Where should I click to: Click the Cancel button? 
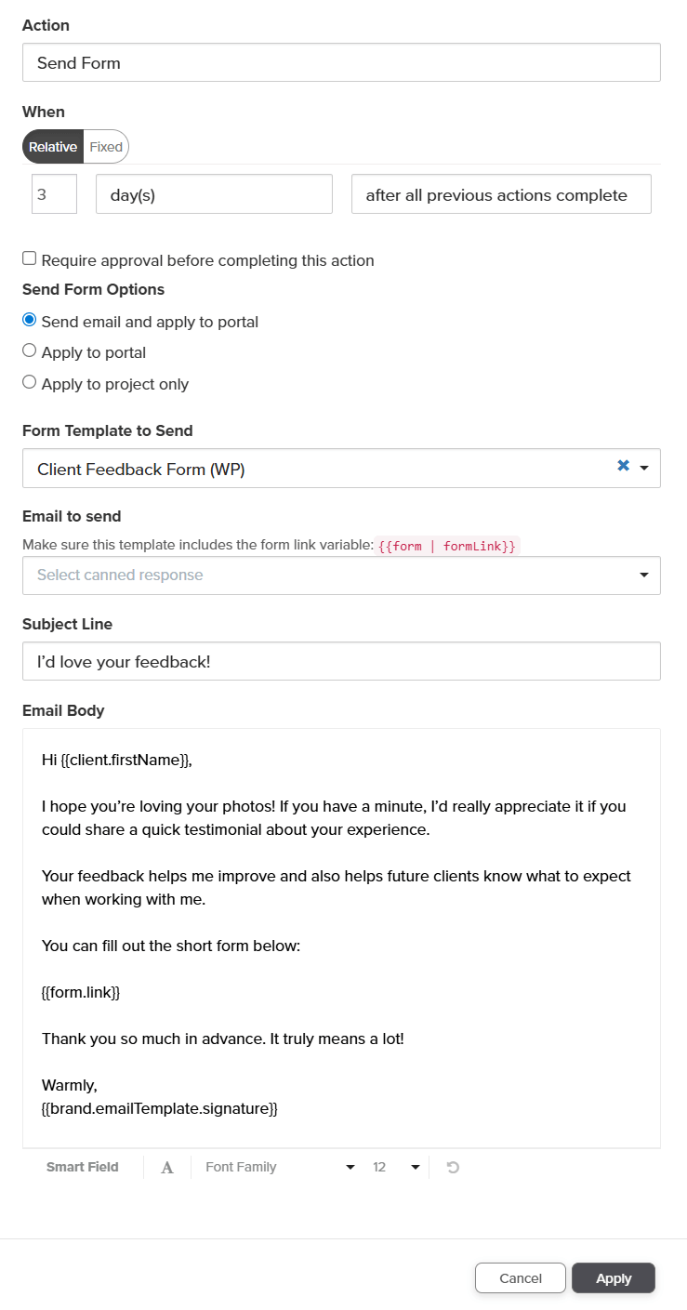[521, 1278]
